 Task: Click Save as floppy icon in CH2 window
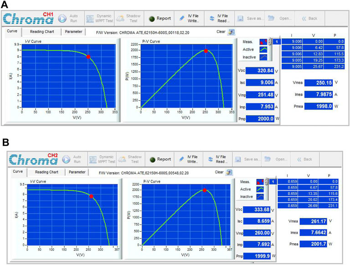tap(238, 159)
